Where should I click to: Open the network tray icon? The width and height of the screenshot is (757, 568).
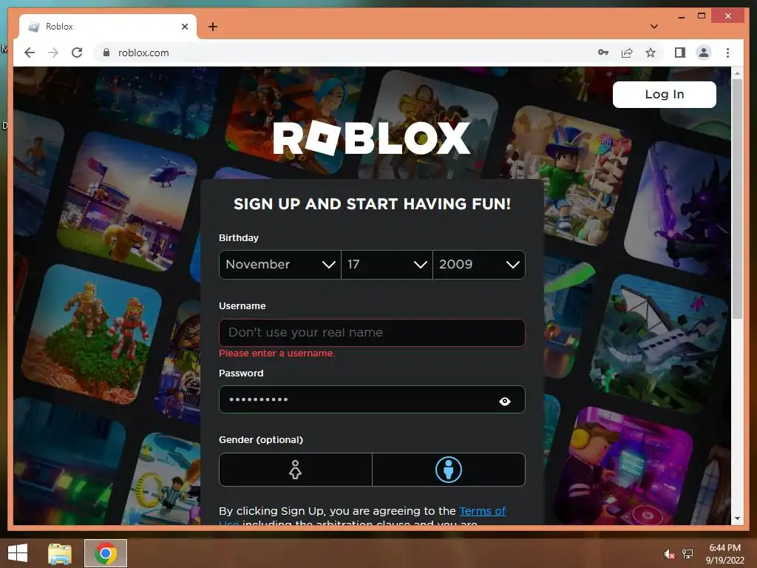click(x=688, y=554)
